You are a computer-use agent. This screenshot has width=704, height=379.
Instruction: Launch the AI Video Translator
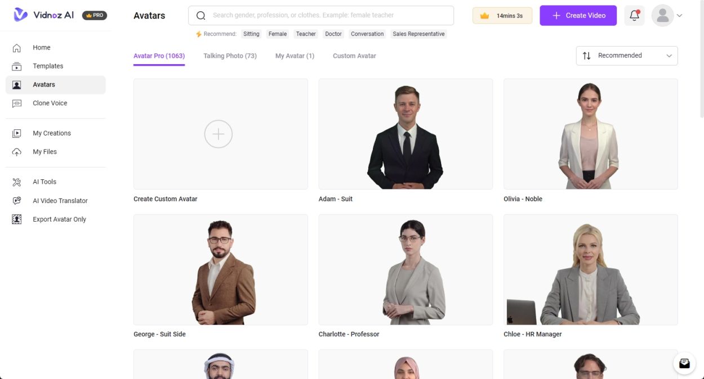click(60, 200)
